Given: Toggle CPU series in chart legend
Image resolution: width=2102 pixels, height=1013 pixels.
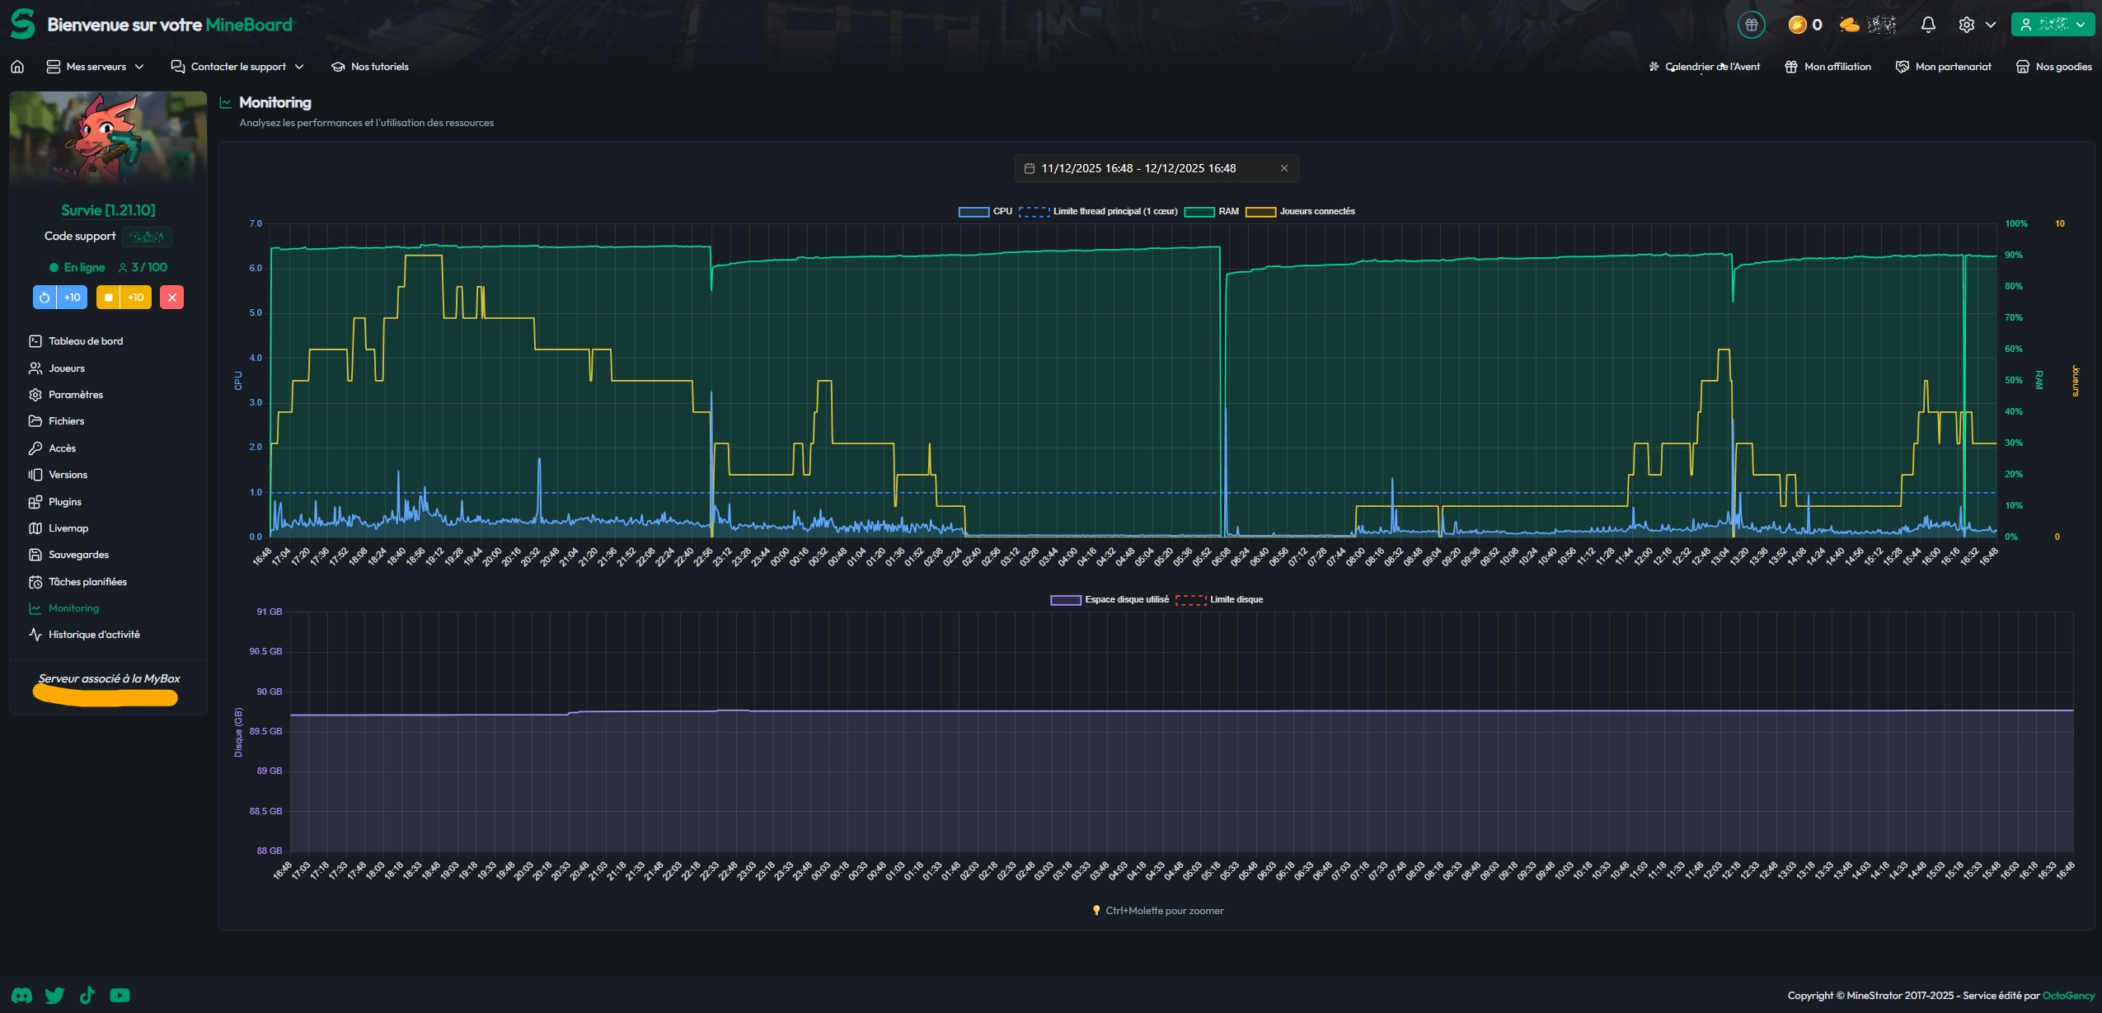Looking at the screenshot, I should (974, 212).
